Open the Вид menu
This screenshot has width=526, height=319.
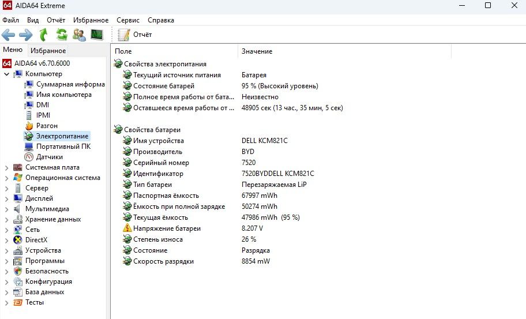pyautogui.click(x=33, y=20)
